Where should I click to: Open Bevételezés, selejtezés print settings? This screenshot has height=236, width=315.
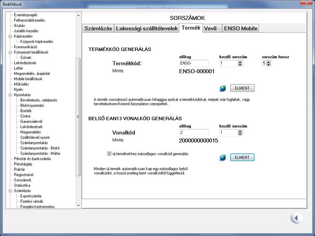[39, 100]
